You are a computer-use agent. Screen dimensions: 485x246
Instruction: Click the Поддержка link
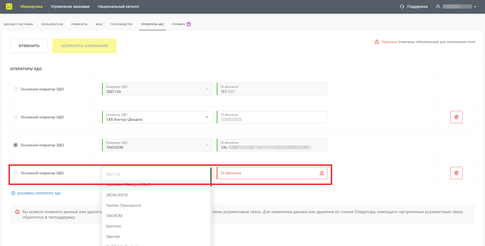pos(417,6)
